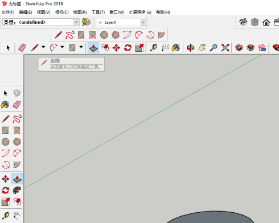279x223 pixels.
Task: Select the Rotate tool in top toolbar
Action: (x=128, y=48)
